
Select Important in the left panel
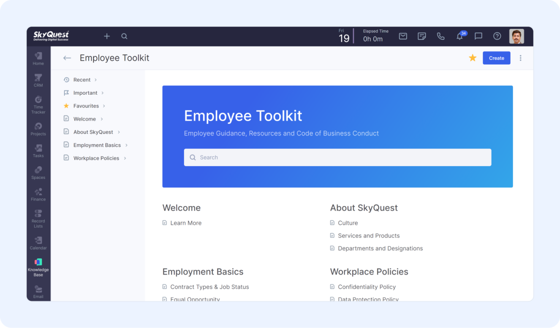85,93
